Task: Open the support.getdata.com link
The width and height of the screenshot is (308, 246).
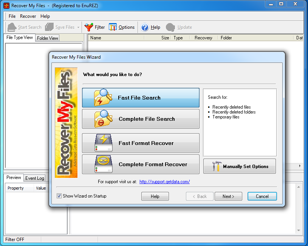Action: [x=165, y=182]
